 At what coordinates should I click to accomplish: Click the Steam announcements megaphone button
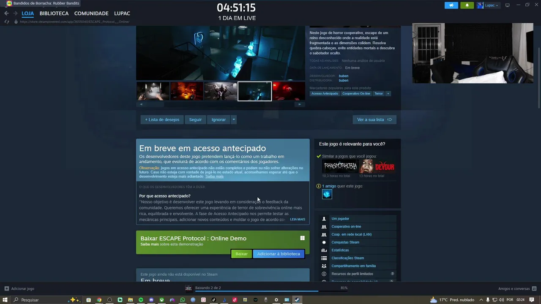tap(451, 5)
